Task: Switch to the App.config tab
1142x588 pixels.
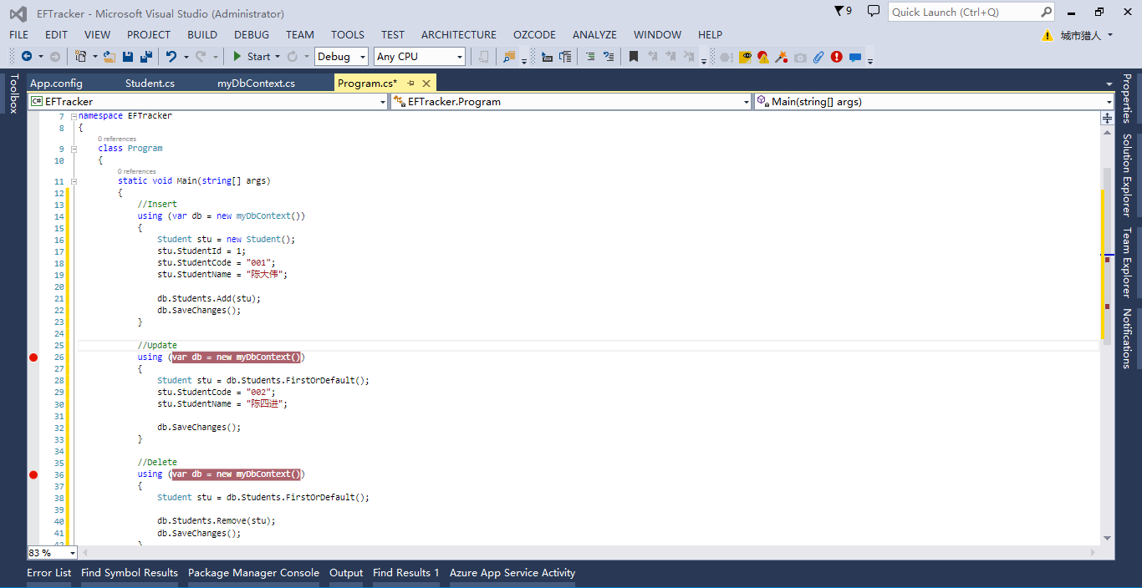Action: [x=56, y=83]
